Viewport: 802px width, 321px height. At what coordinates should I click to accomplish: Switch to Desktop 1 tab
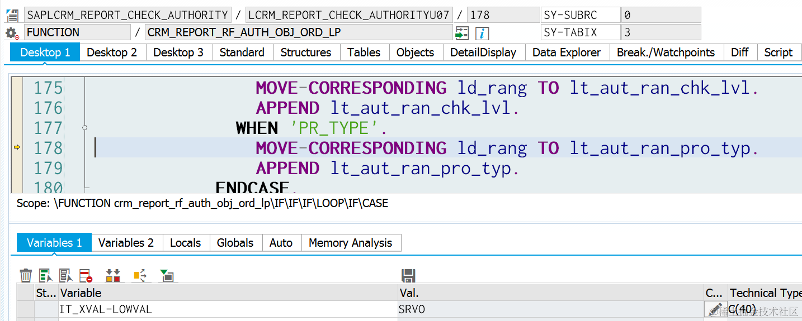click(45, 52)
